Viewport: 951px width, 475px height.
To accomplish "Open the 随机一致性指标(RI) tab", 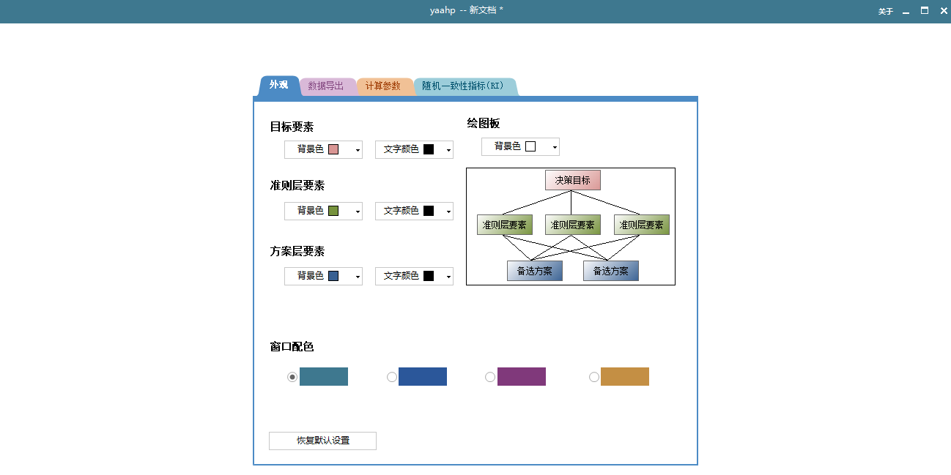I will tap(462, 86).
